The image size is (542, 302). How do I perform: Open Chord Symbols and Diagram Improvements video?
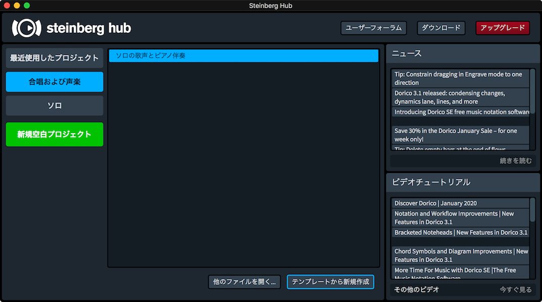pyautogui.click(x=460, y=256)
